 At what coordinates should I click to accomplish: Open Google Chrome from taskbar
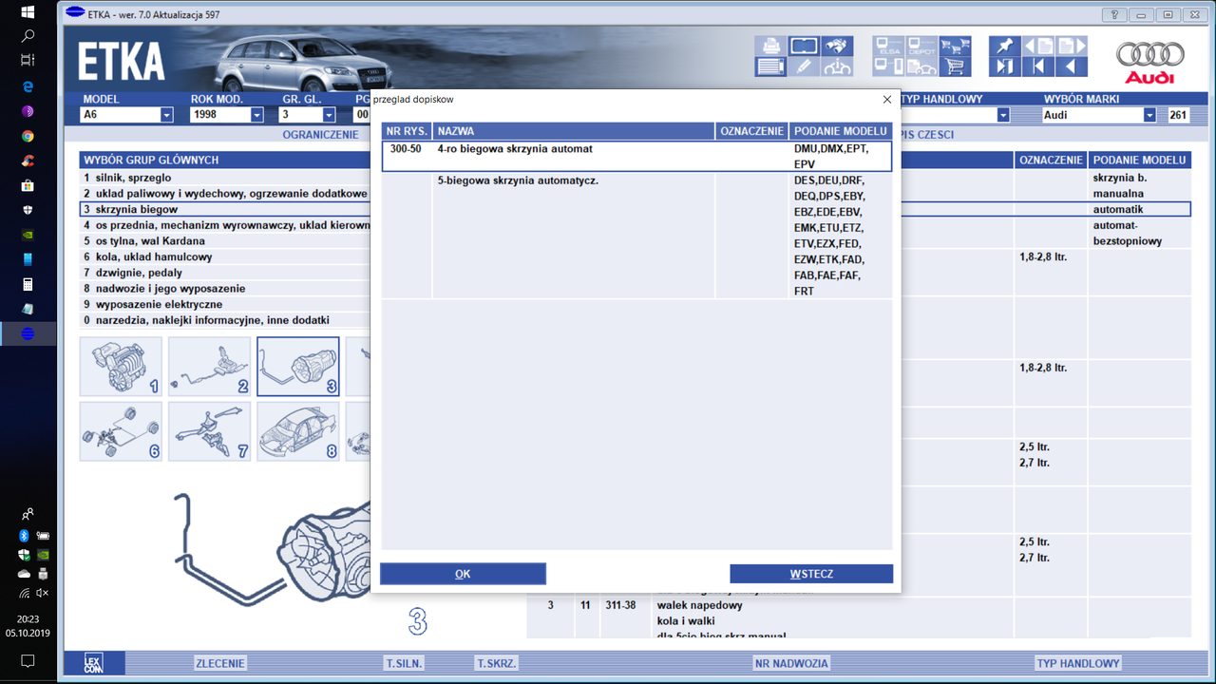28,136
